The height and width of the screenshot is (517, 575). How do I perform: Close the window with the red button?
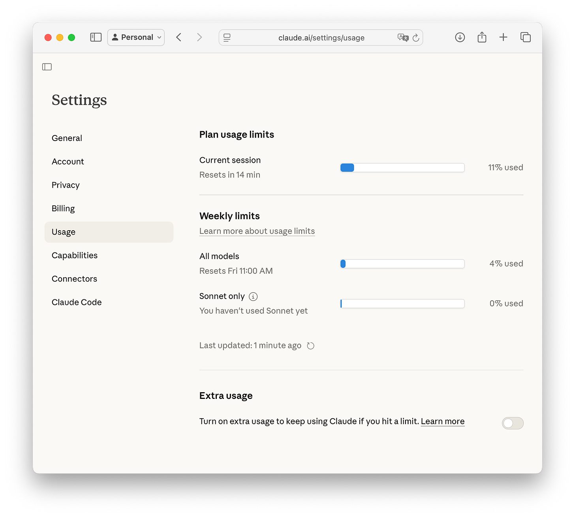tap(48, 38)
